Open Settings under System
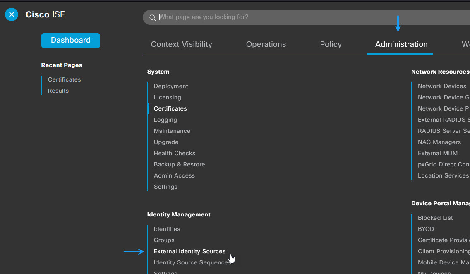The height and width of the screenshot is (274, 470). click(x=165, y=187)
